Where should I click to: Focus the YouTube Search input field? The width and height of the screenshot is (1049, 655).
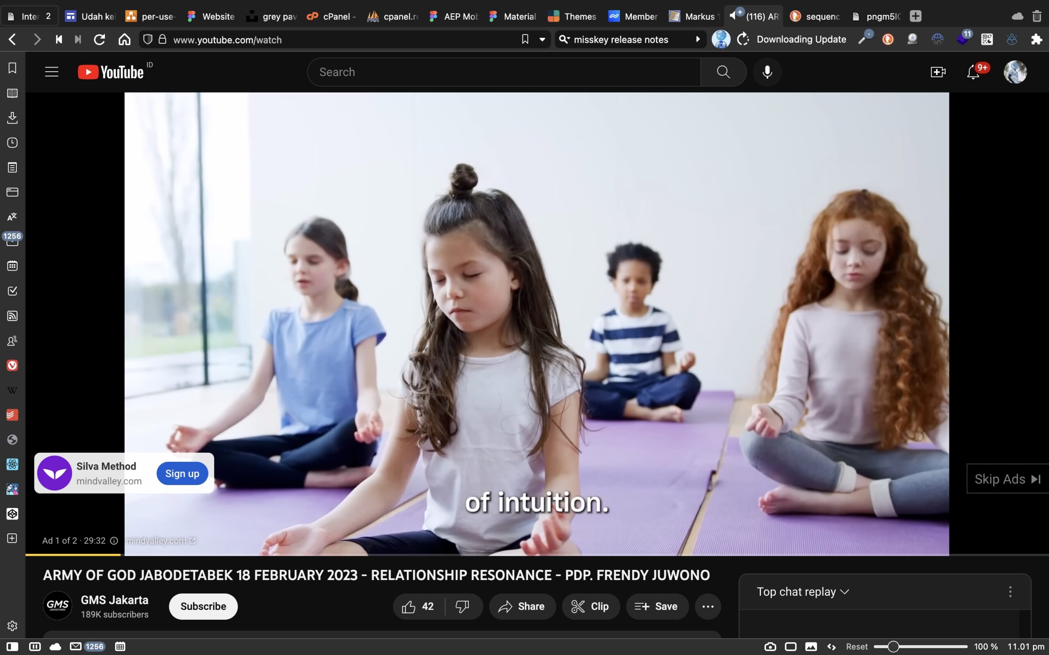503,72
